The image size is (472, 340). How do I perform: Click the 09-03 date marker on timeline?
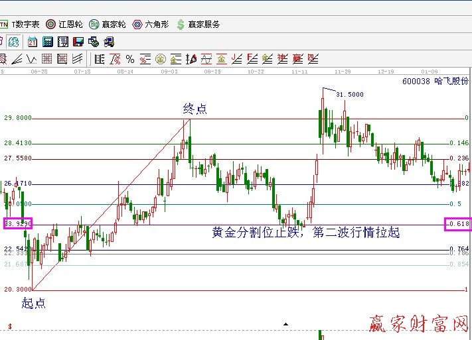[x=169, y=71]
